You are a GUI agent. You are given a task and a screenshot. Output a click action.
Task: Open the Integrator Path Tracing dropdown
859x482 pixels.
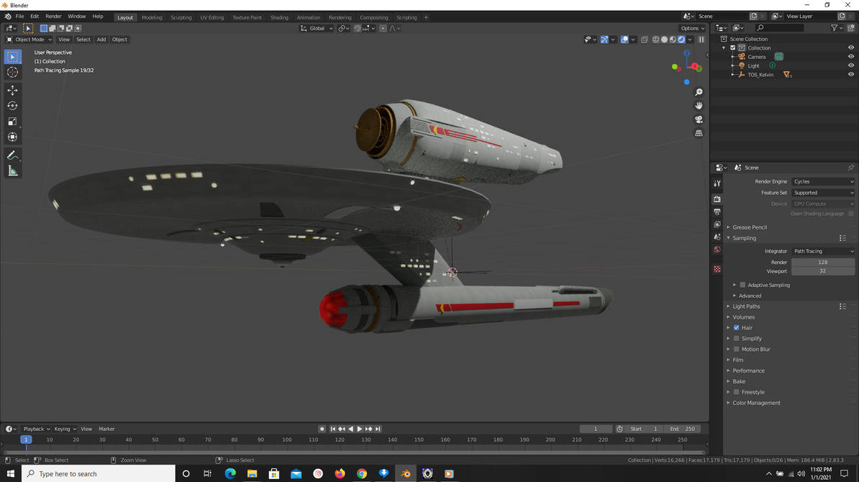[x=823, y=251]
